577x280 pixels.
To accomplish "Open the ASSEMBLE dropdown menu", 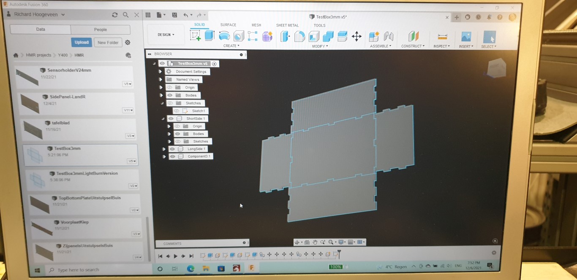I will tap(381, 46).
